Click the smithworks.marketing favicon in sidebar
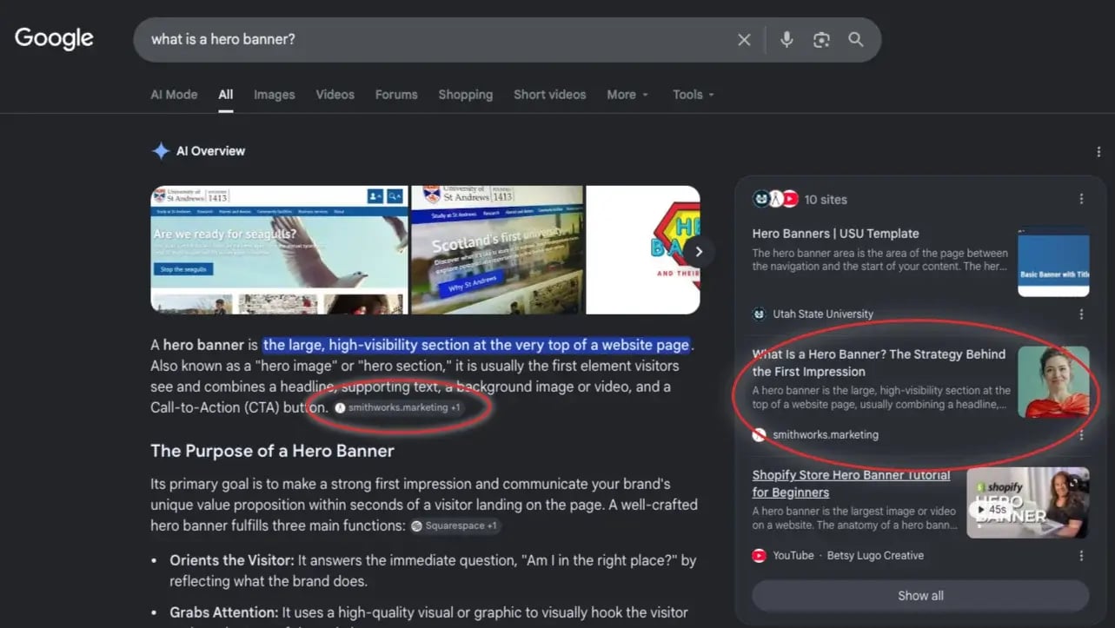Viewport: 1115px width, 628px height. (x=760, y=434)
